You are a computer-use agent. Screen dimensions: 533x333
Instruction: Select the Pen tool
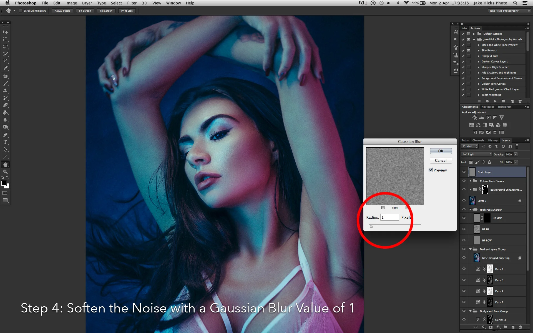click(5, 135)
